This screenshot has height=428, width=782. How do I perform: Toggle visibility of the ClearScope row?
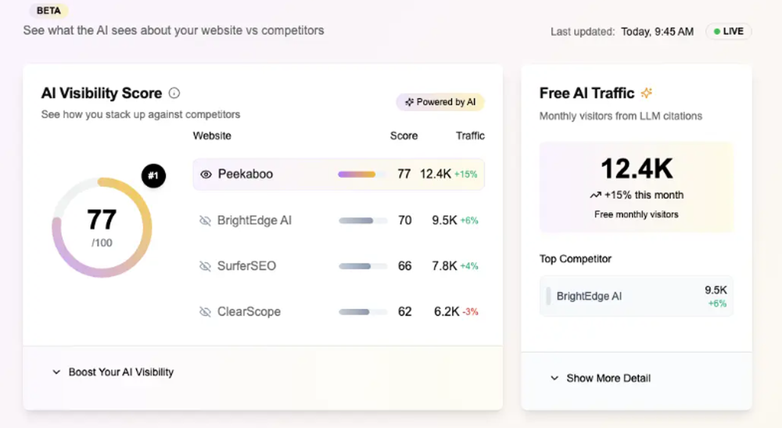tap(206, 311)
